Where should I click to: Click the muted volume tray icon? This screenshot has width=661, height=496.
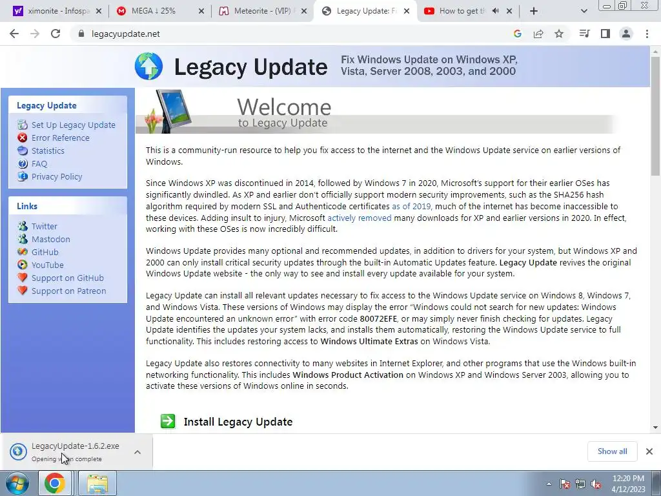point(596,484)
